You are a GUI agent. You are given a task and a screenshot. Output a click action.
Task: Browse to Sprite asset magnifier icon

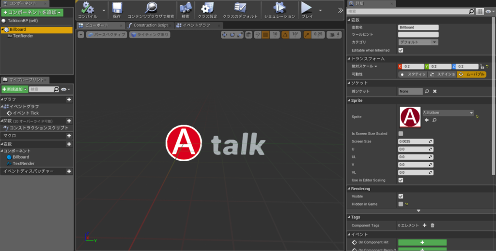coord(434,120)
